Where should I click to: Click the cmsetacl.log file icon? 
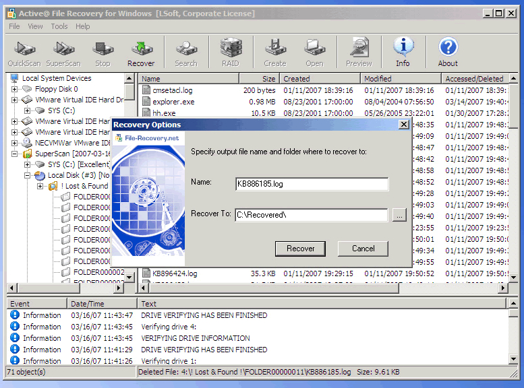(146, 90)
